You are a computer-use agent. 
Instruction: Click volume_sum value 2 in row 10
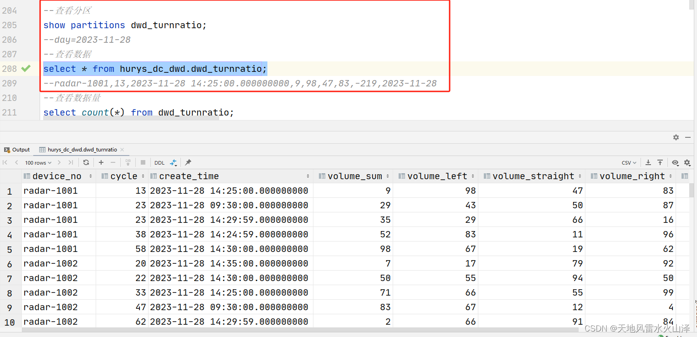[353, 322]
